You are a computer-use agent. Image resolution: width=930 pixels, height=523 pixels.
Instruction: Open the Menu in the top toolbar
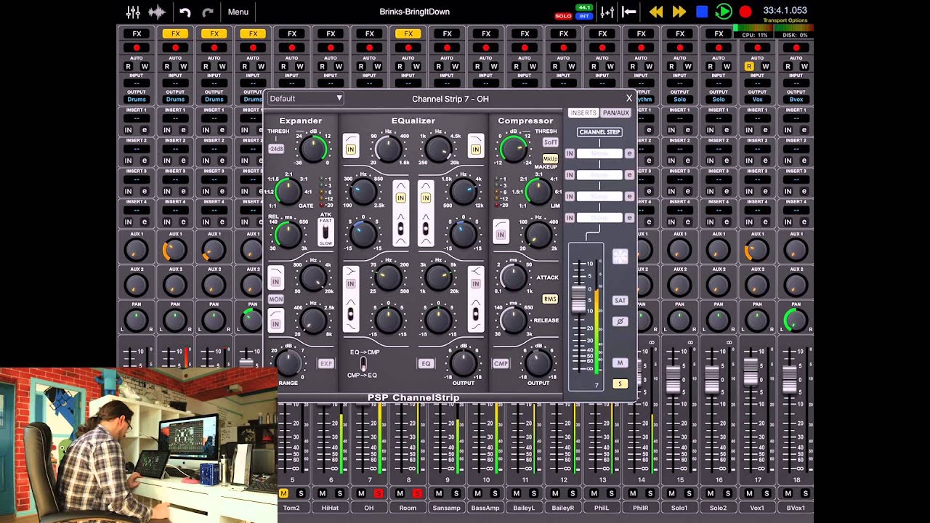point(238,12)
